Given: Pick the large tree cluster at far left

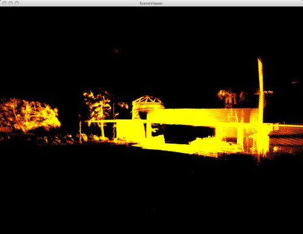Looking at the screenshot, I should coord(29,115).
